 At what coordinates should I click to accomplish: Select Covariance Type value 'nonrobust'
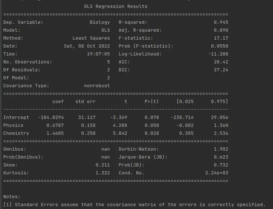click(x=97, y=86)
